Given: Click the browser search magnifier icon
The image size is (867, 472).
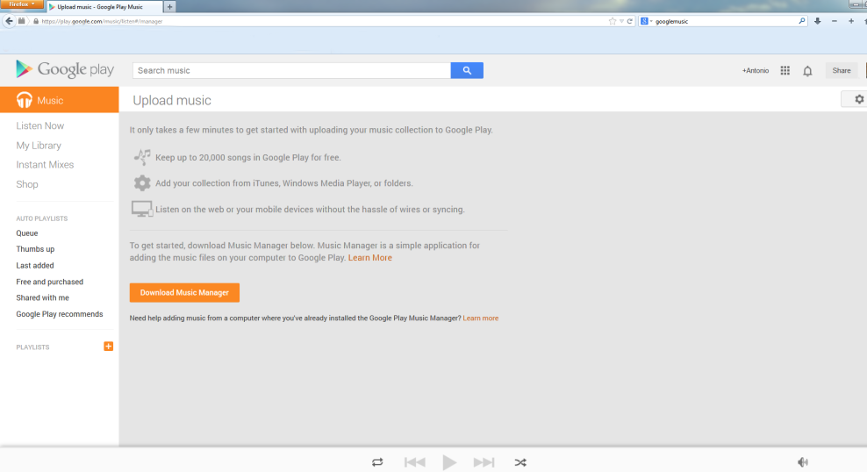Looking at the screenshot, I should [802, 21].
